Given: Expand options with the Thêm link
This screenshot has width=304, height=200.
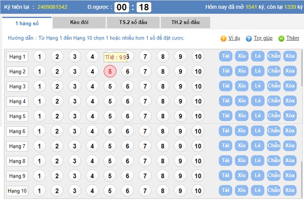Looking at the screenshot, I should (293, 38).
